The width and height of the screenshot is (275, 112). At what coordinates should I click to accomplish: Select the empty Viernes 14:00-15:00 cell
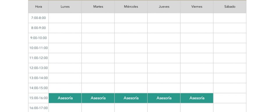(197, 88)
